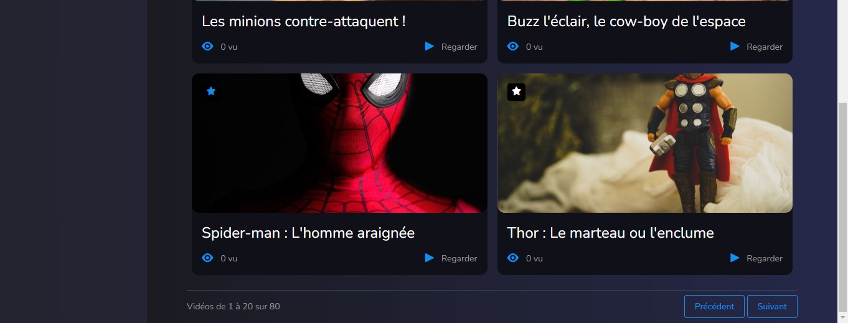Image resolution: width=848 pixels, height=323 pixels.
Task: Click play icon on minions card
Action: coord(429,46)
